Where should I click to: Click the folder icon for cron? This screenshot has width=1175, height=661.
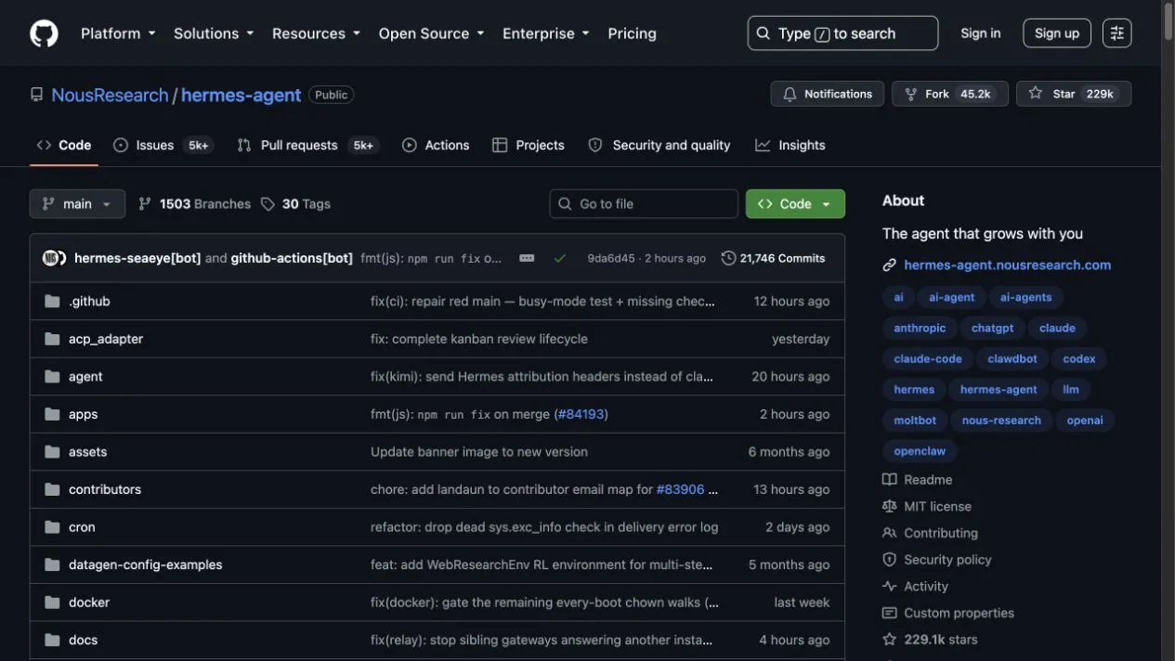52,527
